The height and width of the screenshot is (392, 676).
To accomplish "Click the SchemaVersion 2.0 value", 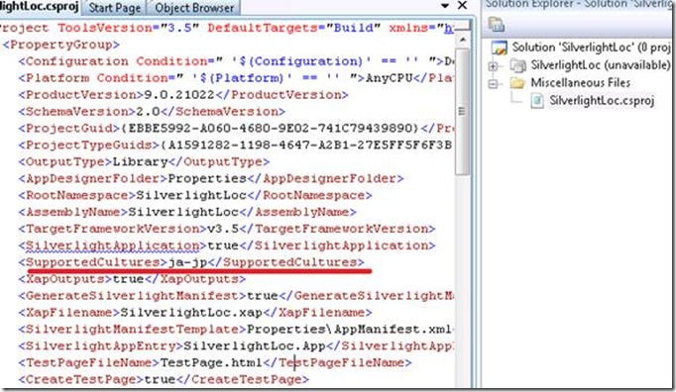I will coord(148,112).
